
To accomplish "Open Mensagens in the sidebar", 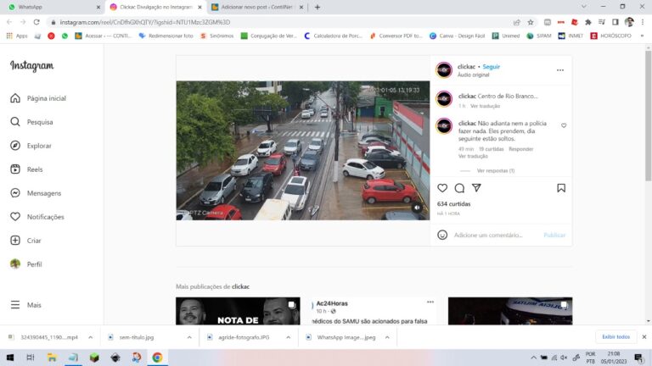I will click(36, 193).
